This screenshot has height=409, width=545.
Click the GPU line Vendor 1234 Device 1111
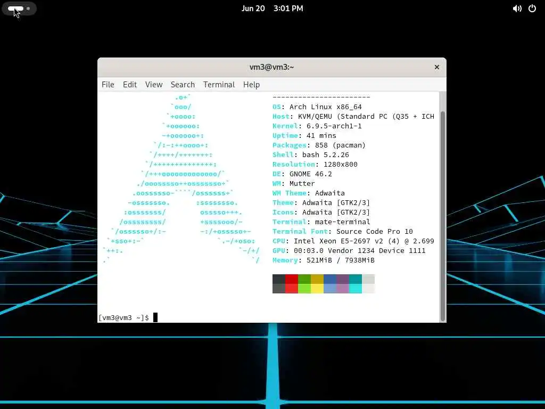349,250
